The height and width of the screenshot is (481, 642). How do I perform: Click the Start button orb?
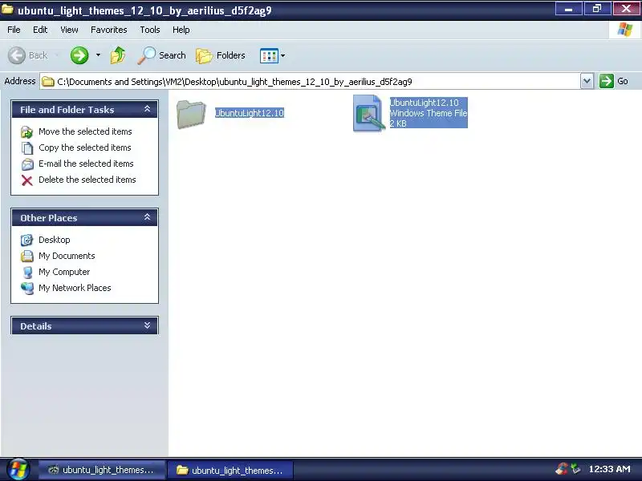(17, 469)
